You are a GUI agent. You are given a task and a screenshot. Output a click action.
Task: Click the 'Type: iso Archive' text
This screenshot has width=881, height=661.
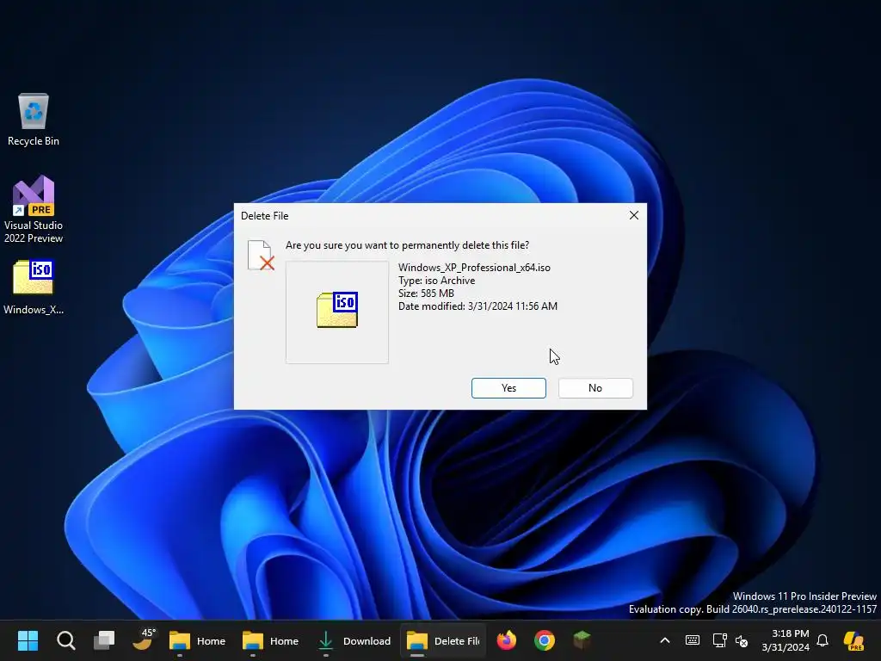pyautogui.click(x=436, y=281)
